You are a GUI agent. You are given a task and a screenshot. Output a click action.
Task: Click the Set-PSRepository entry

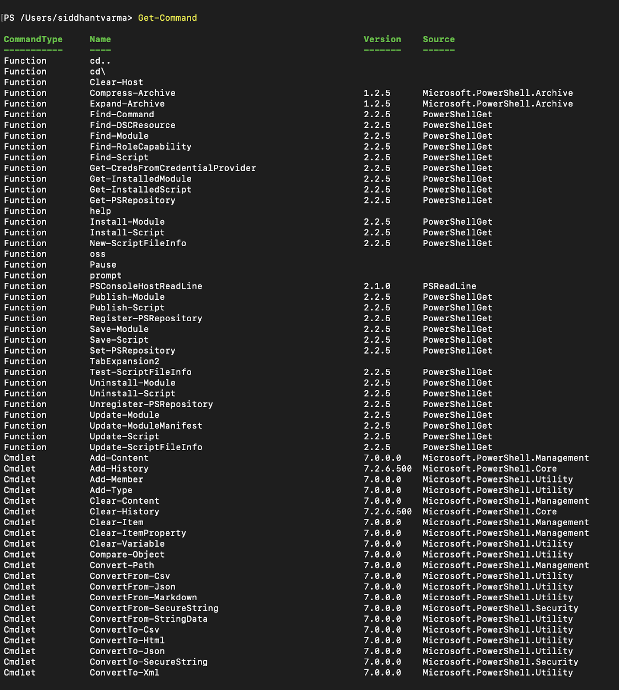[x=133, y=351]
